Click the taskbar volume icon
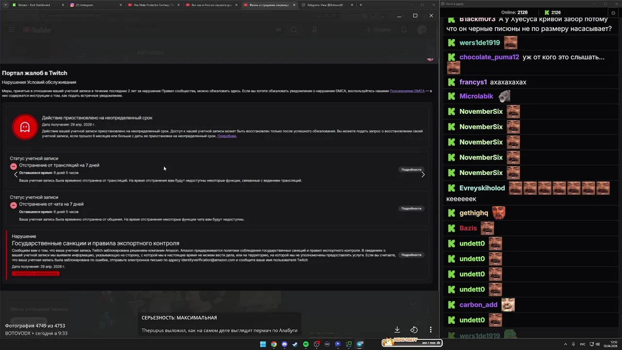Image resolution: width=622 pixels, height=350 pixels. [597, 344]
